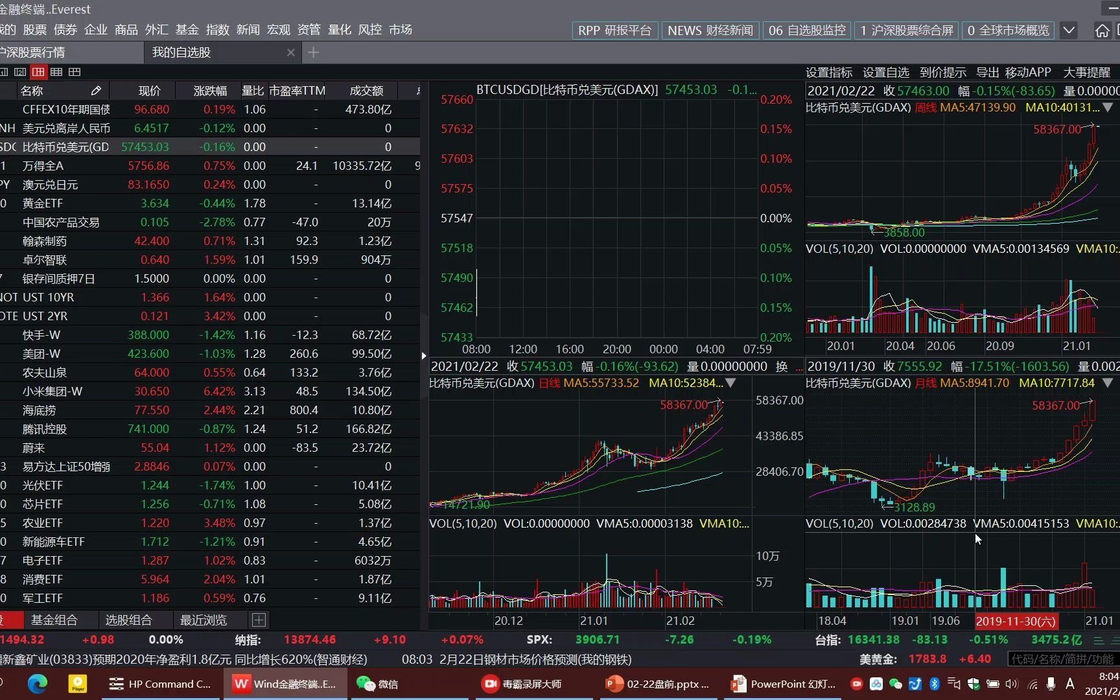Viewport: 1120px width, 700px height.
Task: Open the 宏观 menu
Action: [x=279, y=30]
